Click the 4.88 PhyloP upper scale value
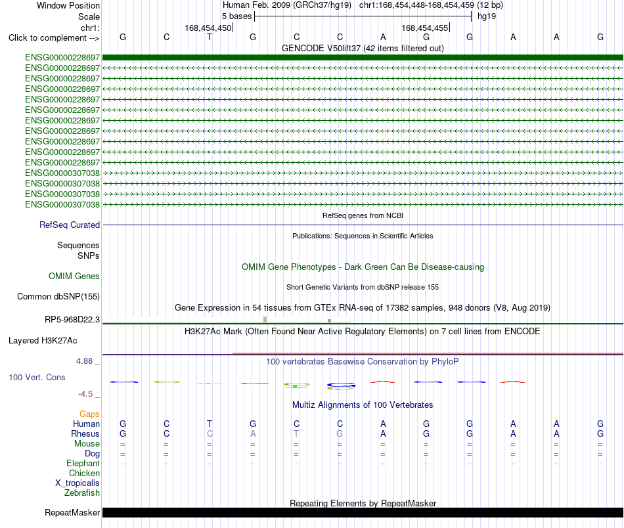The height and width of the screenshot is (528, 624). coord(84,361)
